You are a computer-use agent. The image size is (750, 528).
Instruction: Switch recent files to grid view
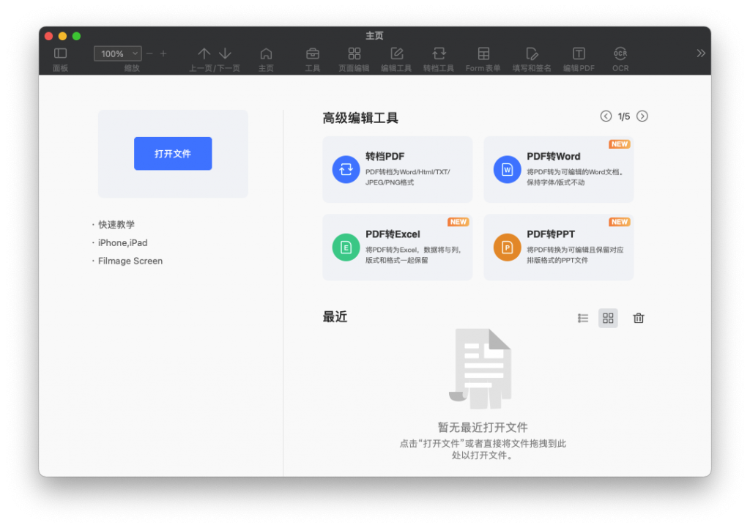tap(608, 318)
